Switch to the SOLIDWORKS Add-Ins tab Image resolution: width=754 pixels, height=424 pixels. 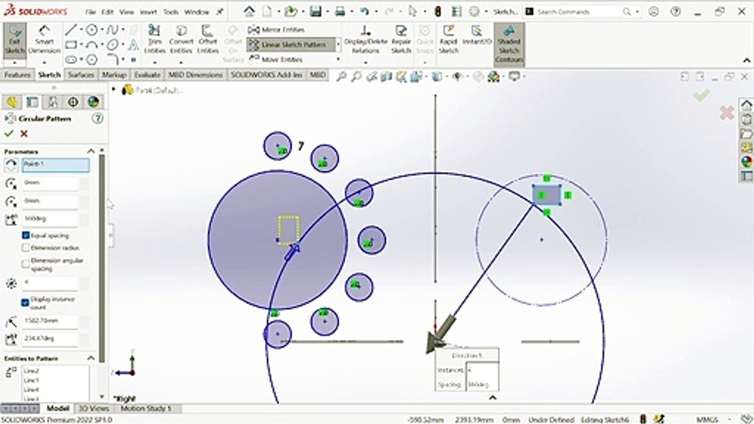click(266, 75)
